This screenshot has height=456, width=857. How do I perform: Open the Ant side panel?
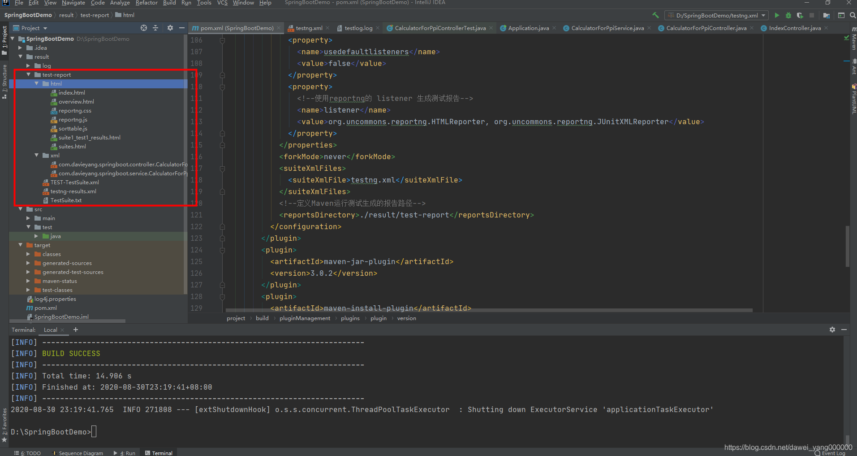tap(853, 67)
